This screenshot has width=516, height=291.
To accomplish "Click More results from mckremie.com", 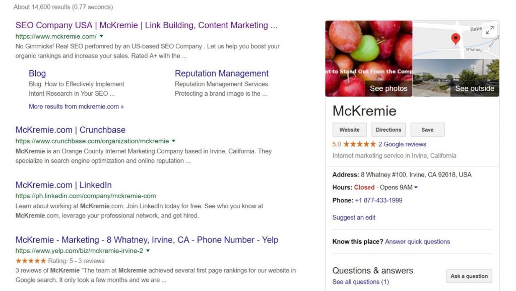I will 76,106.
